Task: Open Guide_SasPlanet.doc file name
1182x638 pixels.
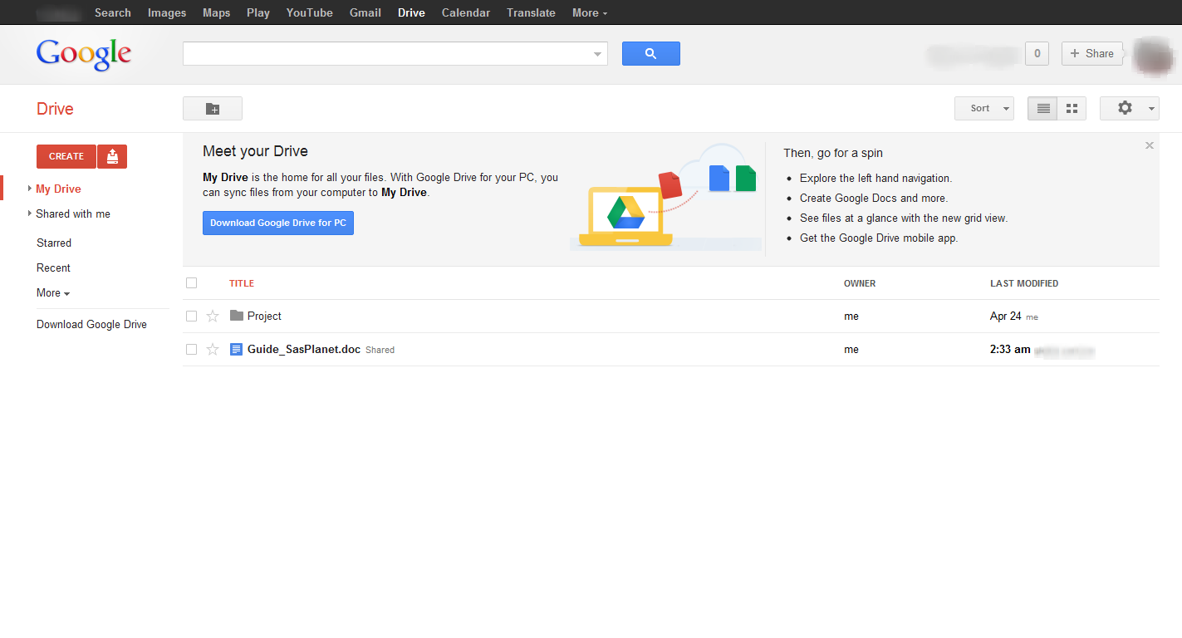Action: 304,349
